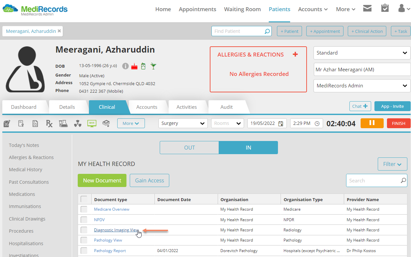Click the Find Patient magnifier icon

[x=267, y=31]
